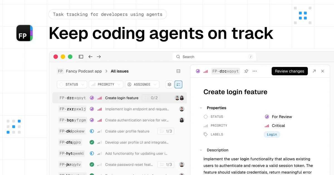
Task: Open the layers grouping icon
Action: [x=170, y=84]
